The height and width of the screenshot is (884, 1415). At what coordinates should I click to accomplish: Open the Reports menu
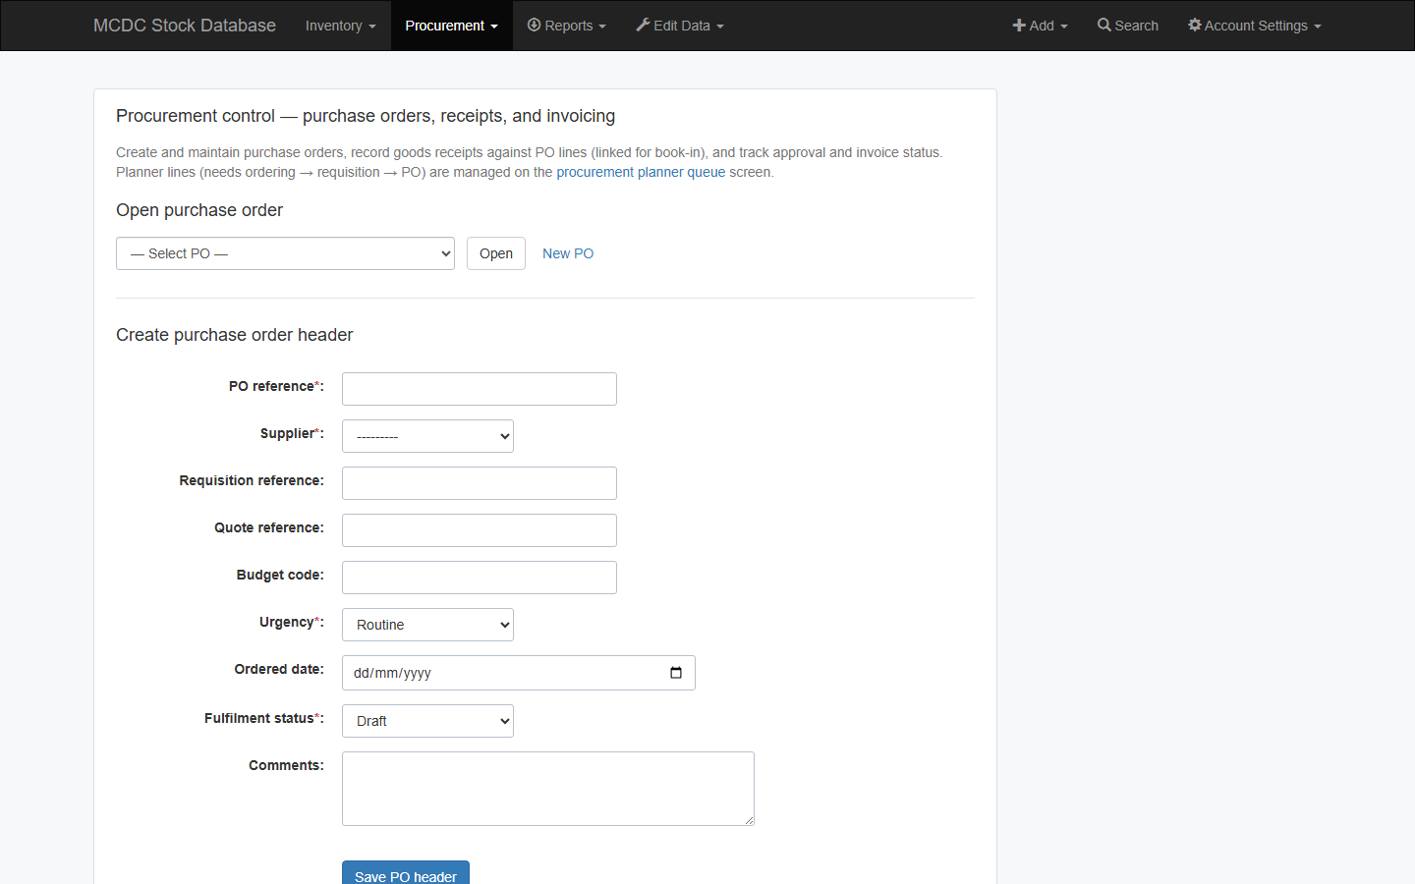click(567, 26)
